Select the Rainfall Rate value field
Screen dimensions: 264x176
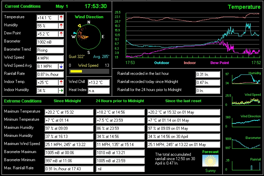50,75
